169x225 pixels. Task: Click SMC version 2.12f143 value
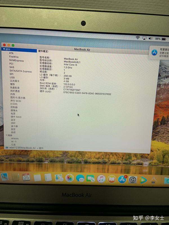68,87
